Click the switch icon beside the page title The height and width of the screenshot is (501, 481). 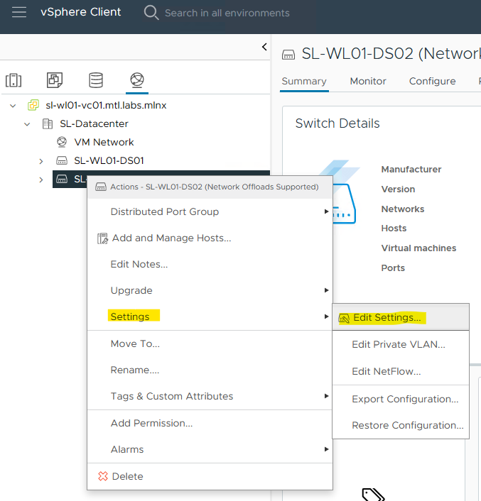pyautogui.click(x=288, y=55)
